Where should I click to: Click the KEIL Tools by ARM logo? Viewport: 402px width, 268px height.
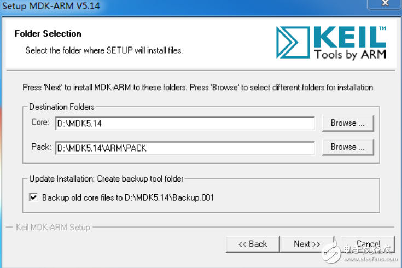click(x=331, y=43)
